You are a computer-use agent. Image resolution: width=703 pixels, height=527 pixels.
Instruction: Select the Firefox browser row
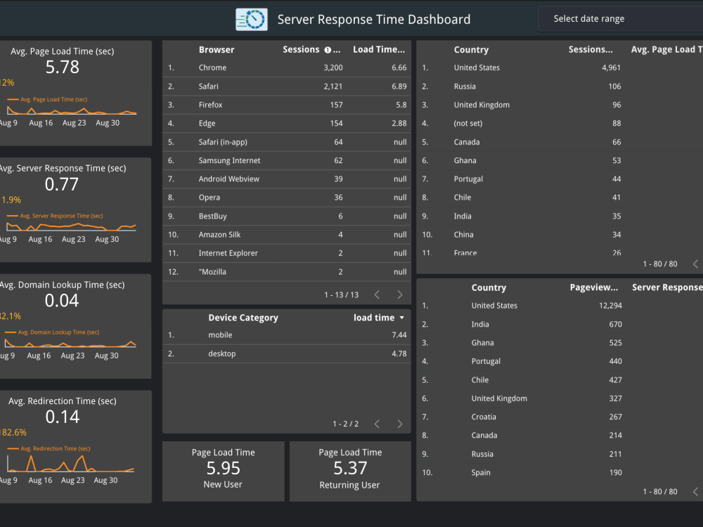click(x=287, y=105)
